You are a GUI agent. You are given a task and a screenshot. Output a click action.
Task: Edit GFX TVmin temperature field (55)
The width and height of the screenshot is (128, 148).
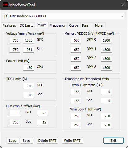[76, 92]
